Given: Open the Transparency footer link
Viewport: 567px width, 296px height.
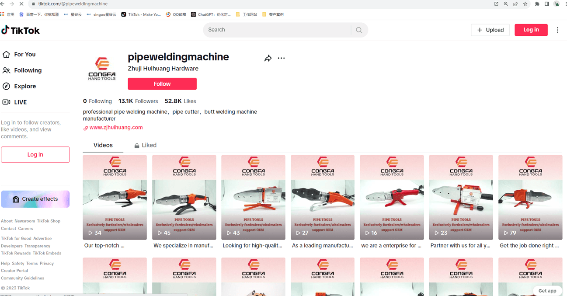Looking at the screenshot, I should (37, 246).
